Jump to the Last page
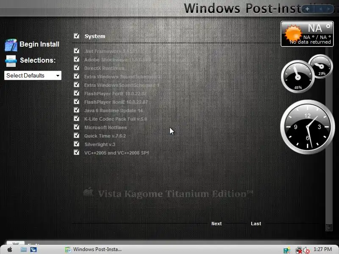The width and height of the screenshot is (339, 254). tap(256, 224)
